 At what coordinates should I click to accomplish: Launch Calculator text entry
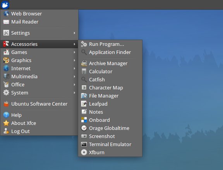click(x=101, y=72)
